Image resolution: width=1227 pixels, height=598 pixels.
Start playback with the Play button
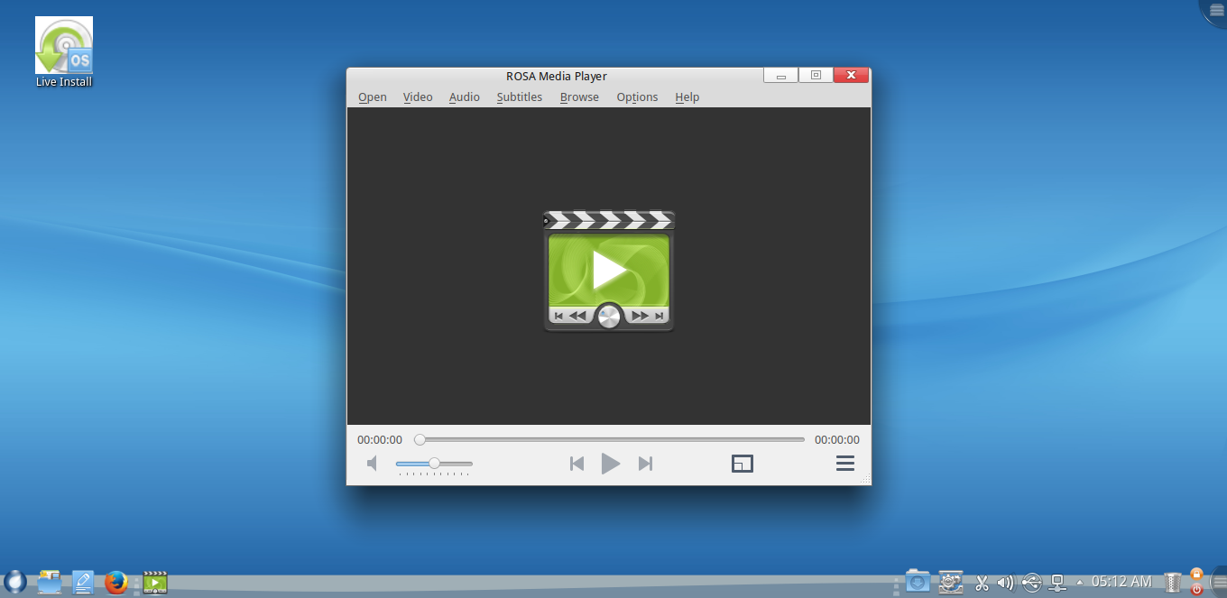coord(611,464)
